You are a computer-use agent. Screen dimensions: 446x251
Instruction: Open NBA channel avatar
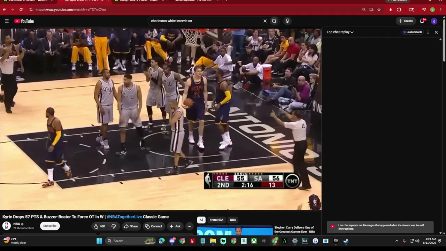(7, 226)
